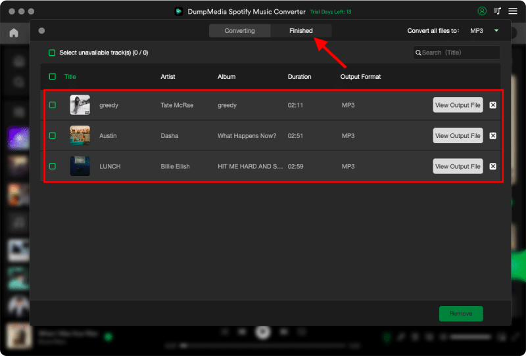Remove the LUNCH track with X
The height and width of the screenshot is (356, 526).
(492, 166)
